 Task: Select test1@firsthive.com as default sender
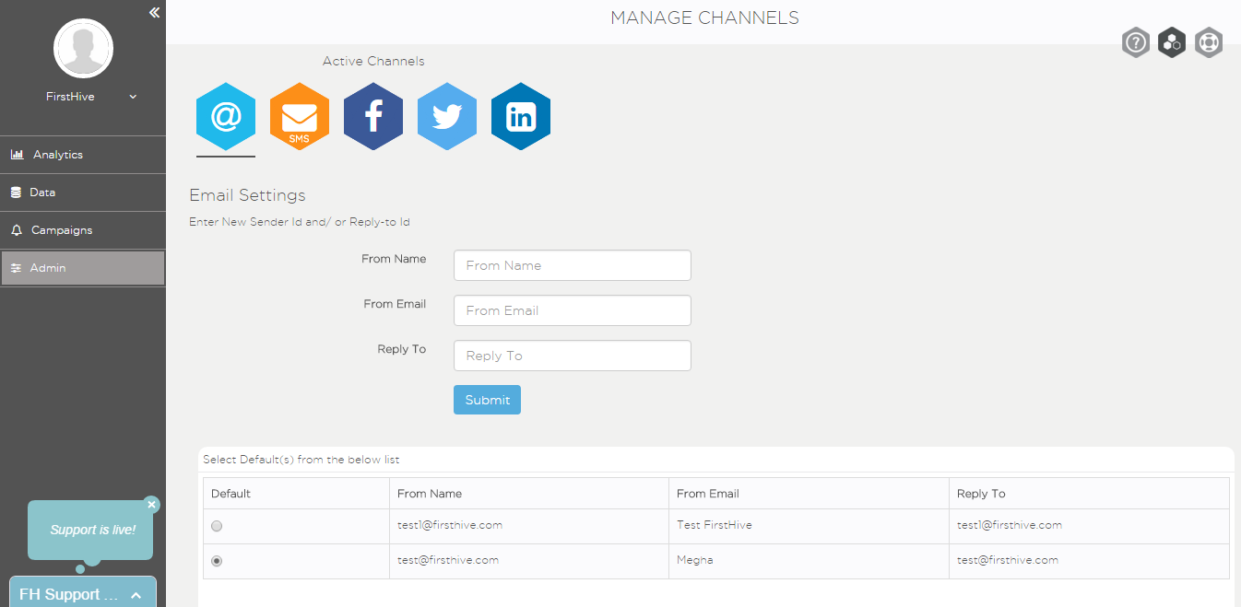coord(217,526)
